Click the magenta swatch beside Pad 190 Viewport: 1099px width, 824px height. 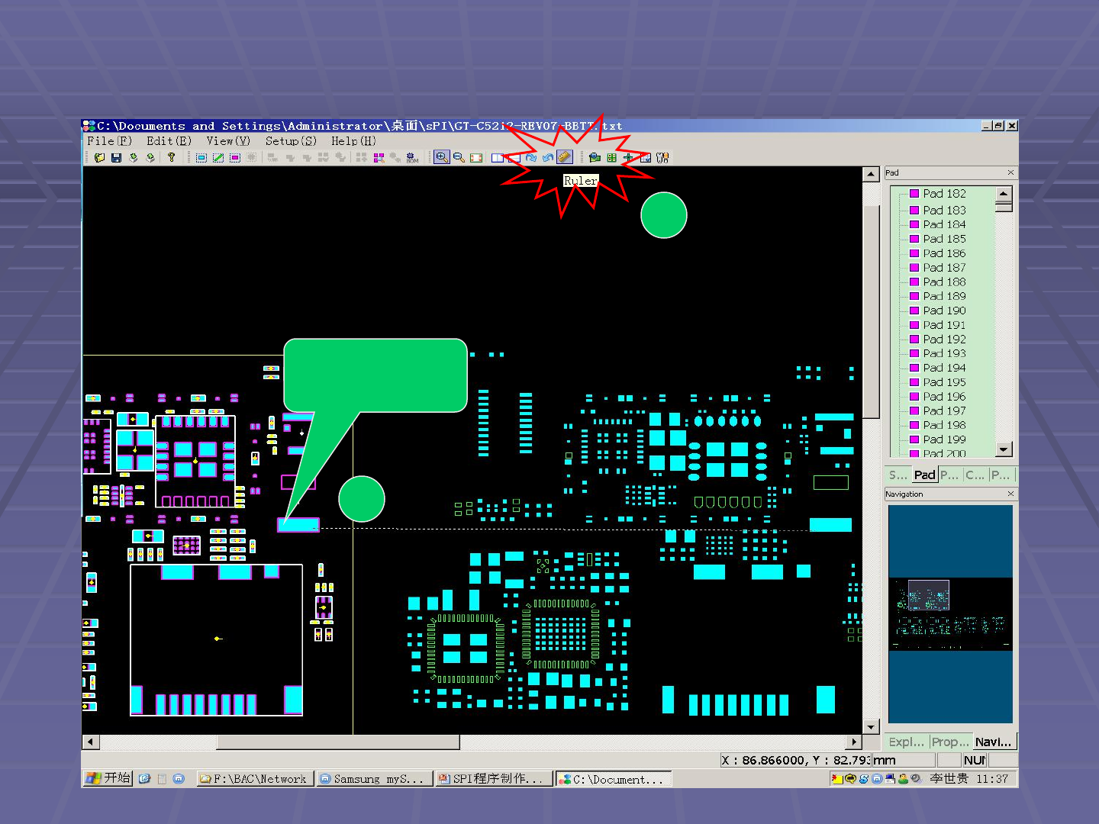pyautogui.click(x=914, y=311)
